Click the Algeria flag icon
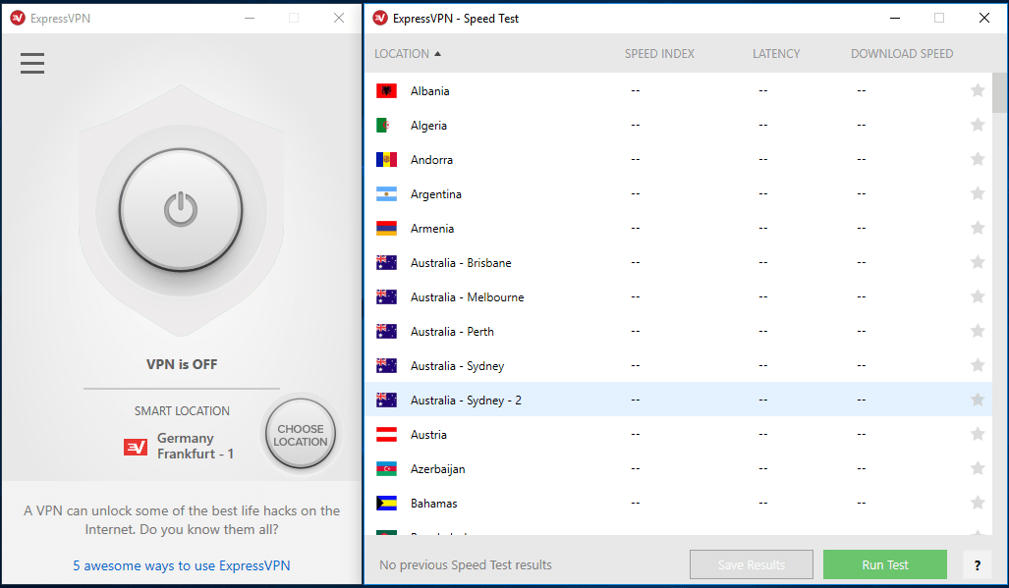Viewport: 1009px width, 588px height. pyautogui.click(x=386, y=126)
